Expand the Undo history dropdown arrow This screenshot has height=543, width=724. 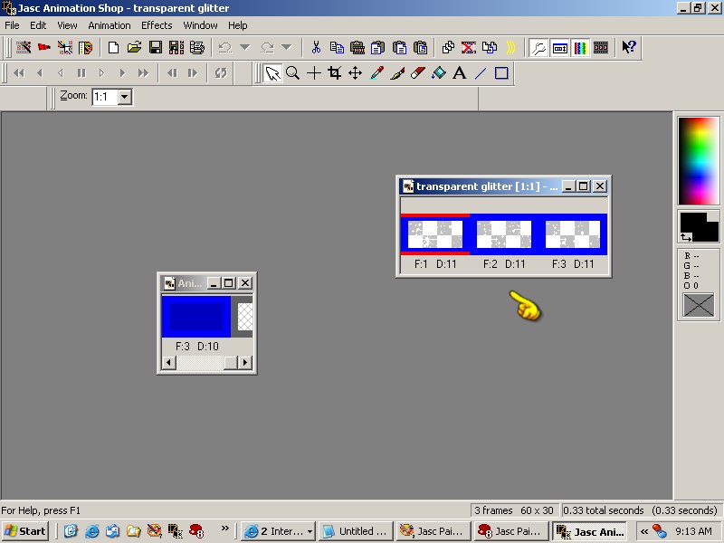pos(244,47)
